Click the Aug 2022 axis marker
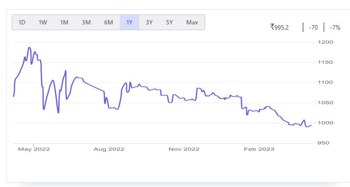Image resolution: width=350 pixels, height=187 pixels. 109,149
